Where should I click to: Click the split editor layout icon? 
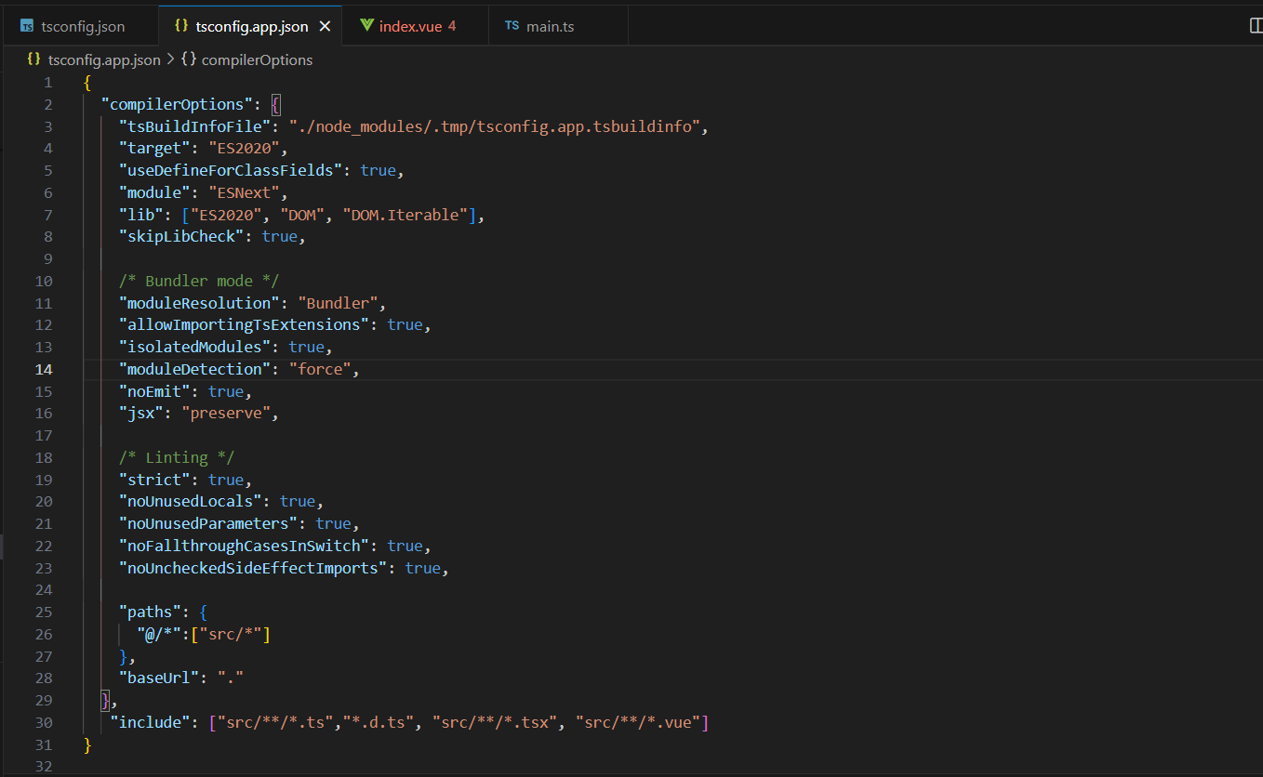pyautogui.click(x=1256, y=26)
